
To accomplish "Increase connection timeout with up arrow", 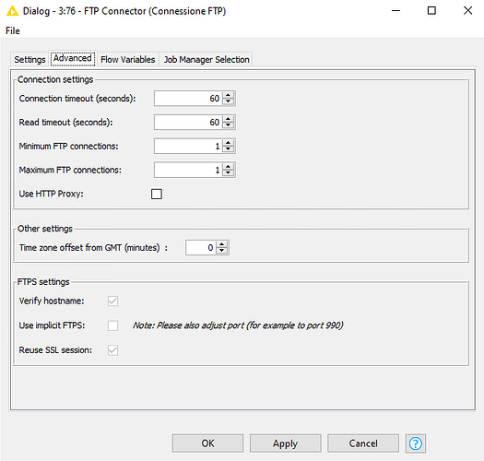I will pyautogui.click(x=228, y=95).
